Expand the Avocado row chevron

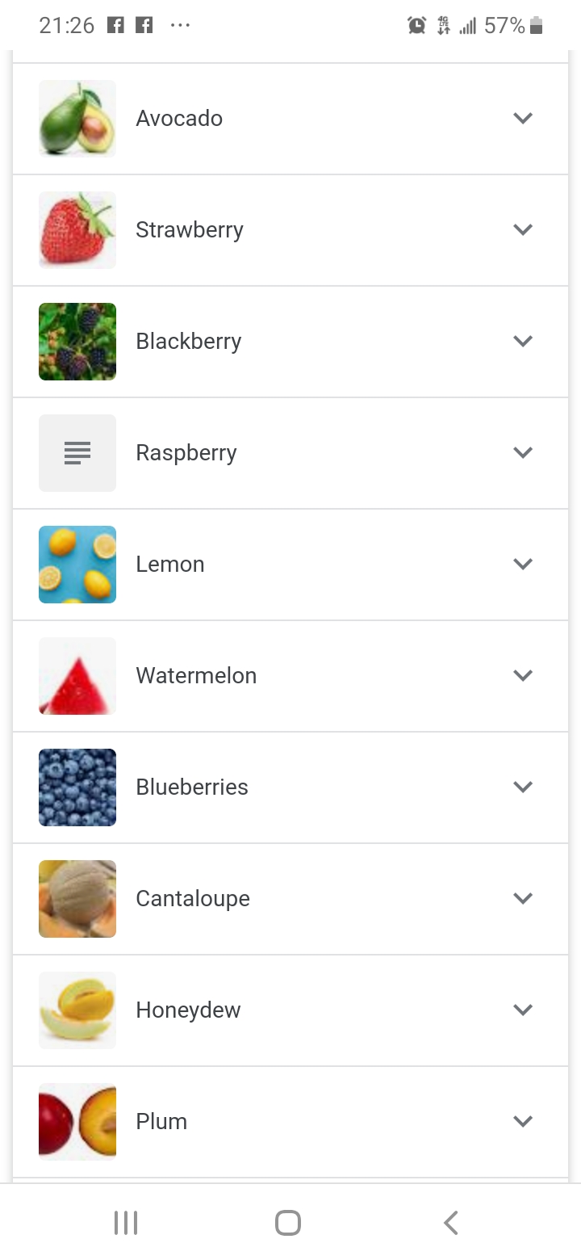click(523, 118)
